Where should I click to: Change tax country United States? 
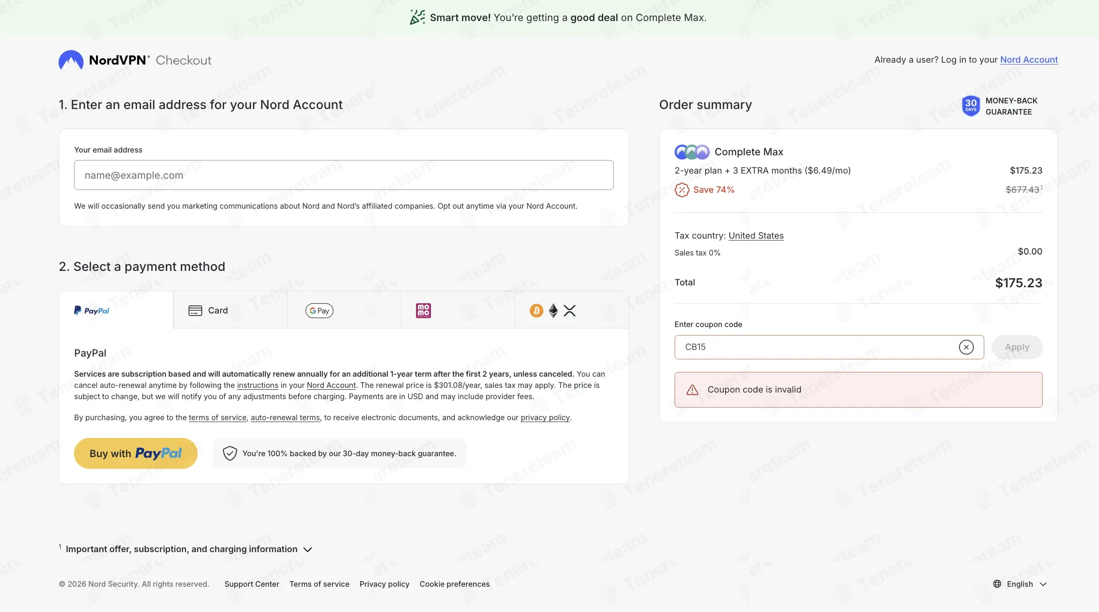756,236
